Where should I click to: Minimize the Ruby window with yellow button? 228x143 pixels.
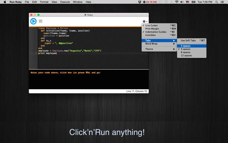pos(35,15)
